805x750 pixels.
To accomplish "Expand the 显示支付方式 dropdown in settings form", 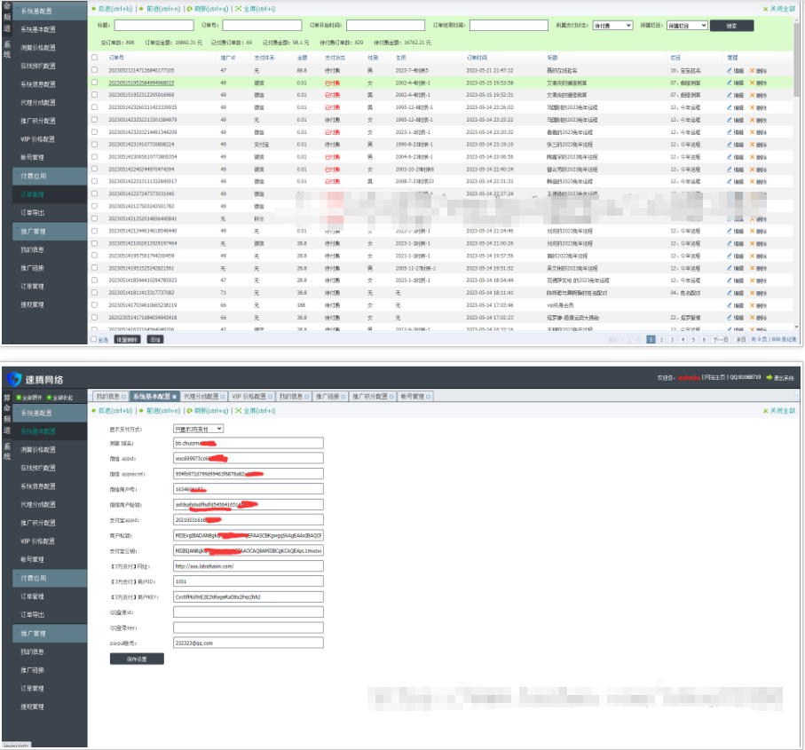I will click(198, 429).
